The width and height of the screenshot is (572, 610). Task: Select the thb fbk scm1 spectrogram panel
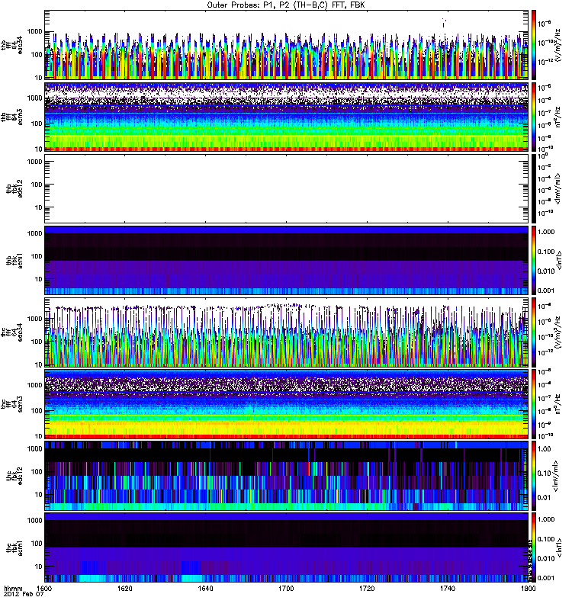point(287,260)
